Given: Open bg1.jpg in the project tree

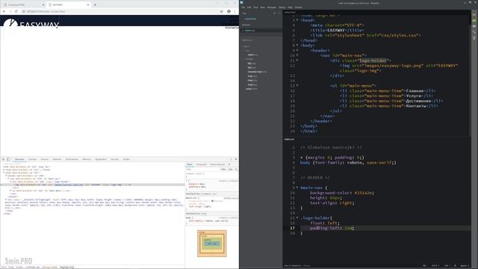Looking at the screenshot, I should [252, 63].
